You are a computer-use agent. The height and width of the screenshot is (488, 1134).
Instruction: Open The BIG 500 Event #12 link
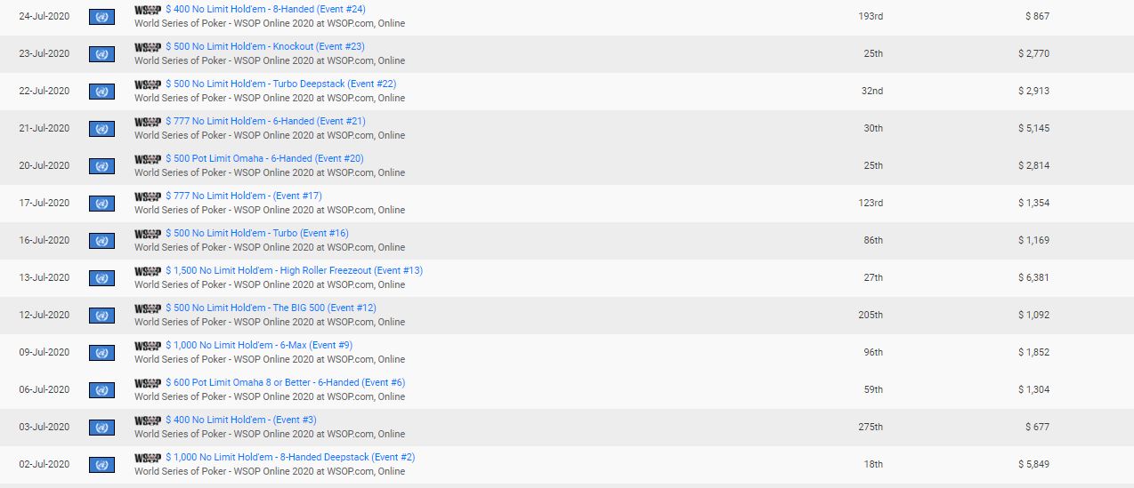[x=271, y=308]
